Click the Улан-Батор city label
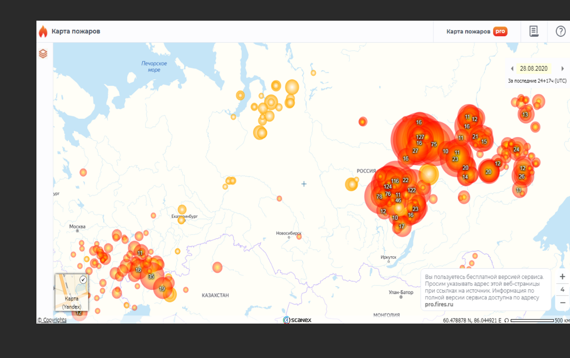The width and height of the screenshot is (570, 358). tap(401, 292)
